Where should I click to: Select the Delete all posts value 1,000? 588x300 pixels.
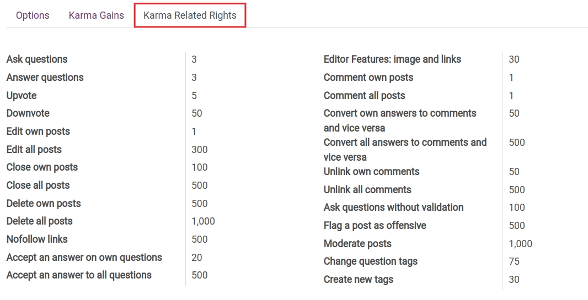point(203,221)
